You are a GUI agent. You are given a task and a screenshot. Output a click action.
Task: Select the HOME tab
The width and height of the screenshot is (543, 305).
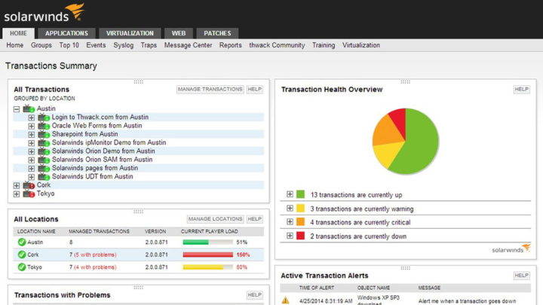point(18,33)
